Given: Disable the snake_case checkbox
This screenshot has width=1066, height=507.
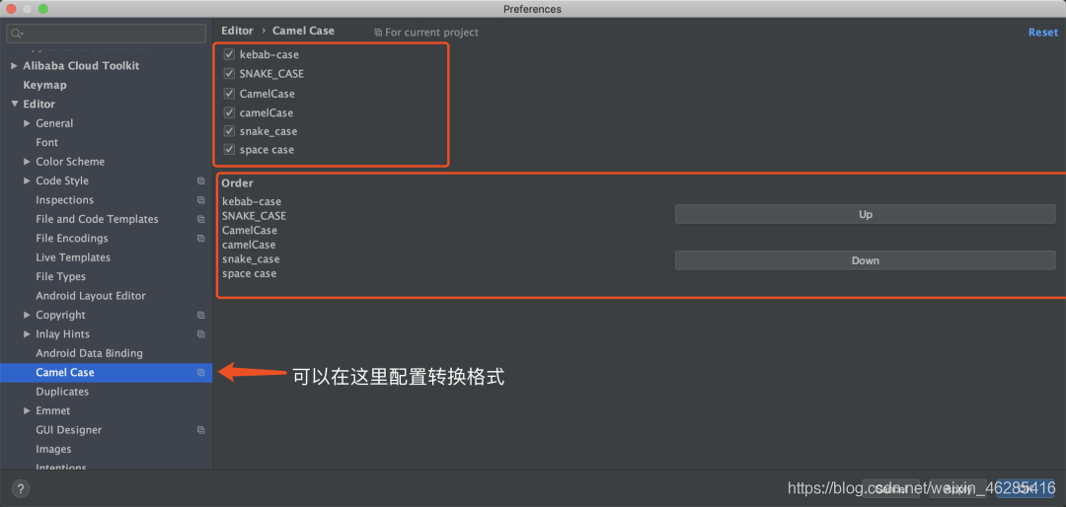Looking at the screenshot, I should (229, 131).
